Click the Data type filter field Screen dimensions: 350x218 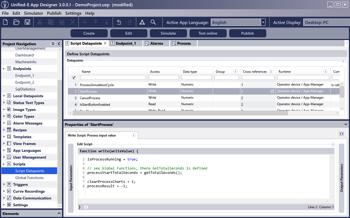197,78
